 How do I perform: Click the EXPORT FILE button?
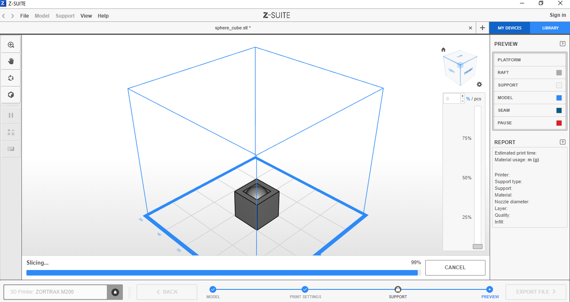coord(536,292)
